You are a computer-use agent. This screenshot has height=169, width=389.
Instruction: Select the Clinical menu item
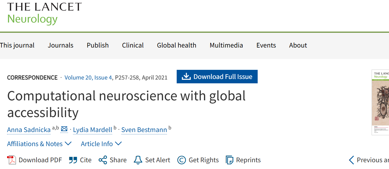(133, 45)
